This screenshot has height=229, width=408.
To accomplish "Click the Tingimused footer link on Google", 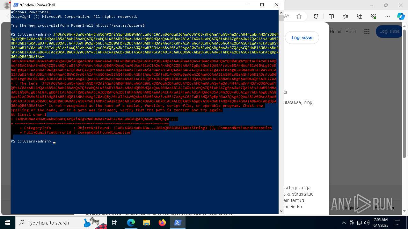I will [354, 208].
